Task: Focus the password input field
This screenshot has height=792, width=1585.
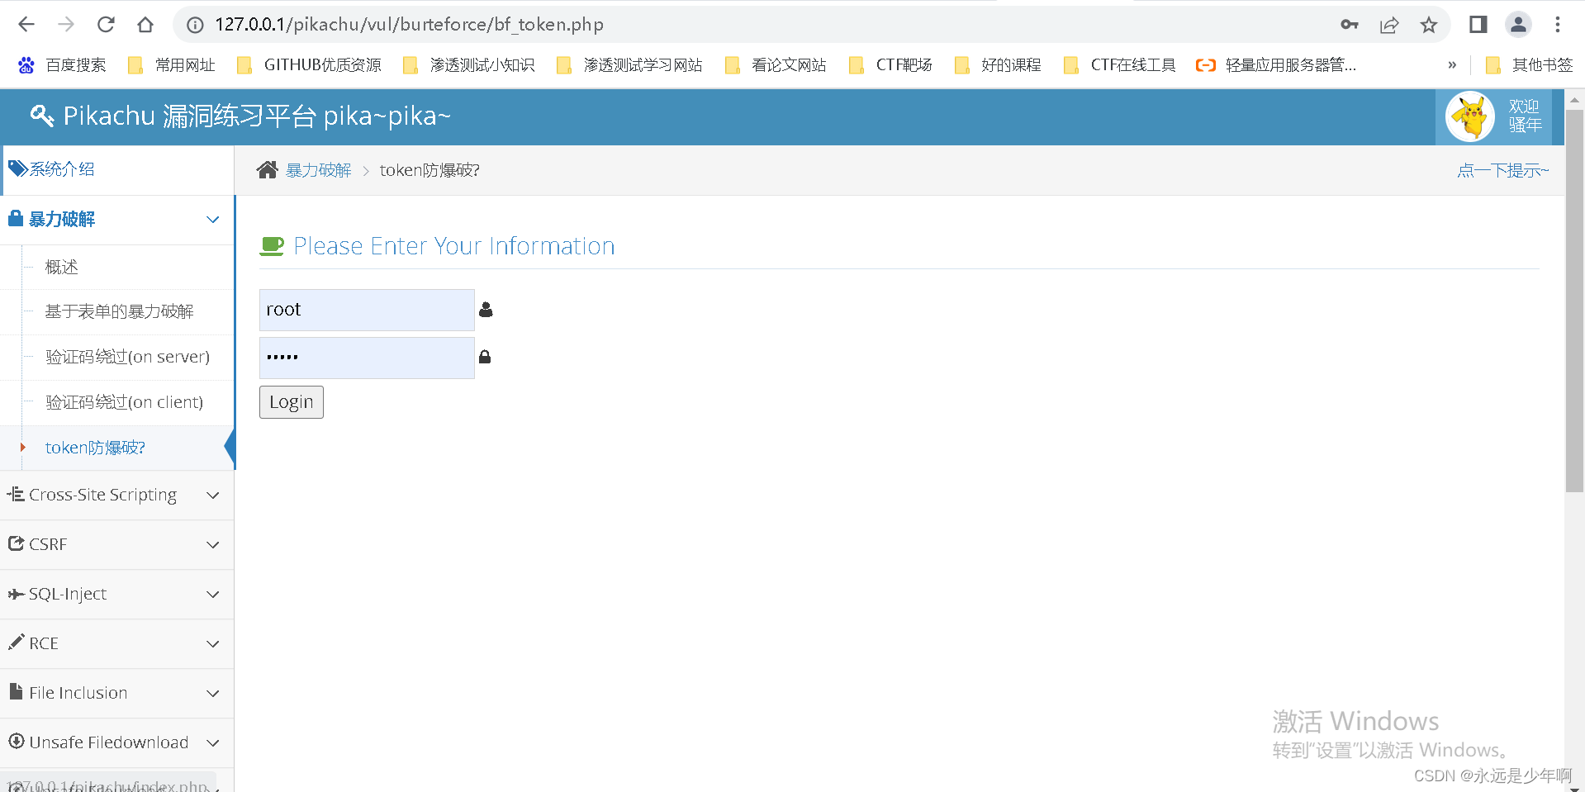Action: [x=367, y=358]
